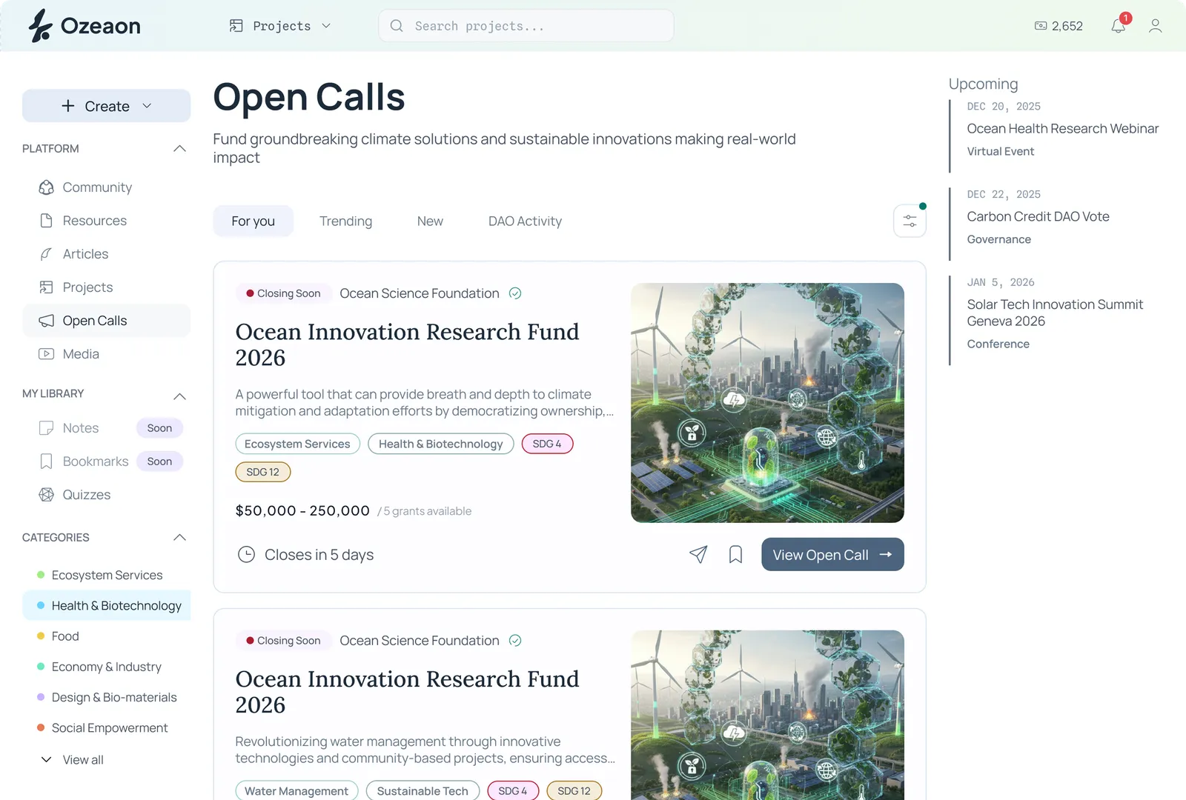Screen dimensions: 1186x800
Task: Click the Sustainable Tech tag
Action: pos(423,790)
